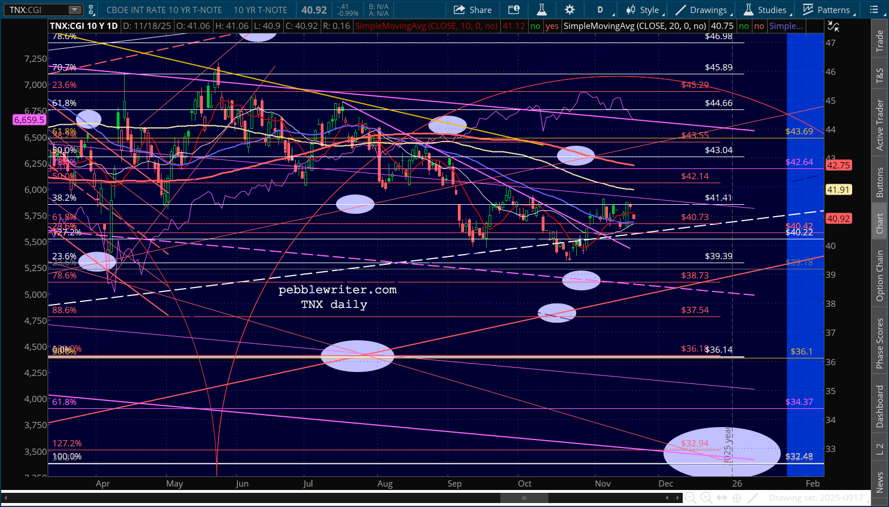Select the line drawing tool at bottom
The image size is (889, 507).
coord(752,498)
